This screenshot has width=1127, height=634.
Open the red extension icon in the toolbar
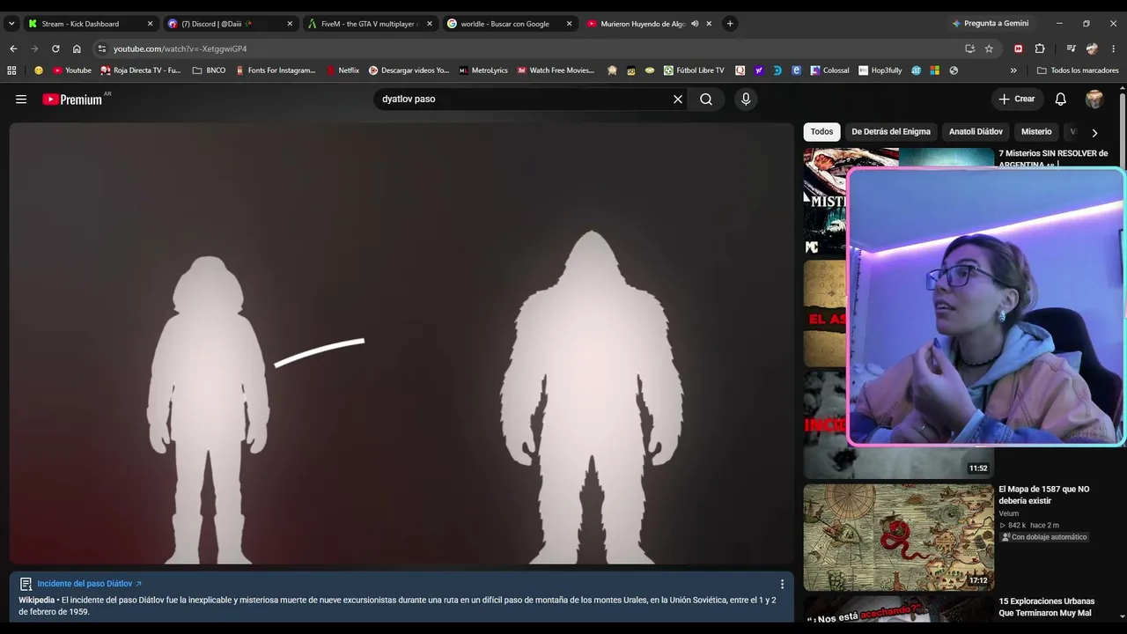[1019, 48]
